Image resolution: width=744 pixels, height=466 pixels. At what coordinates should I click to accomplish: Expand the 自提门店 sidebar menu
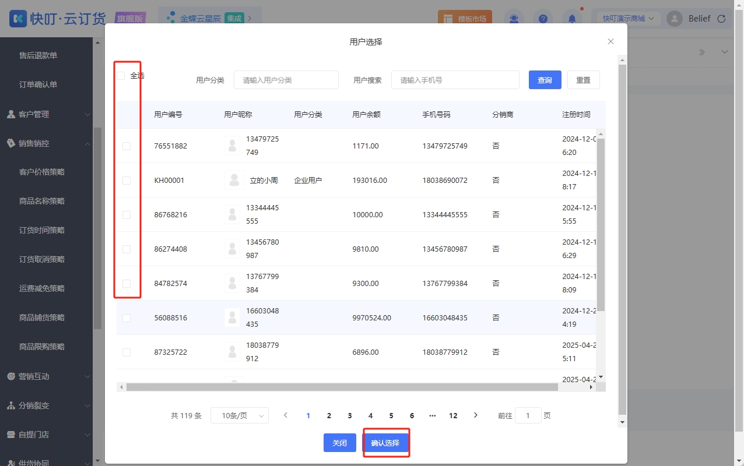[47, 435]
